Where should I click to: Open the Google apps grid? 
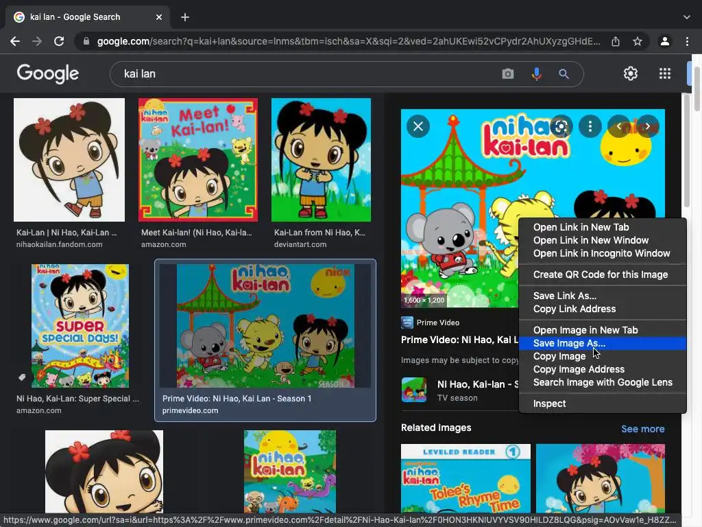click(665, 73)
